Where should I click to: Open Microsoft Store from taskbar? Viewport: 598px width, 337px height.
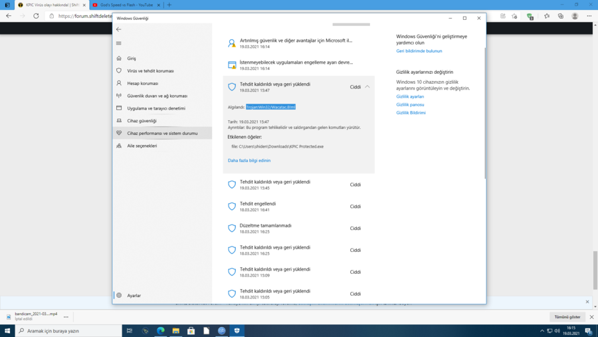point(191,330)
